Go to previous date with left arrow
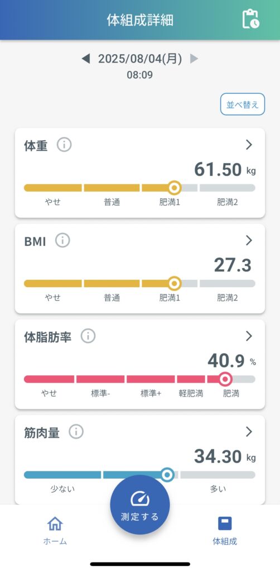280x572 pixels. [x=85, y=59]
